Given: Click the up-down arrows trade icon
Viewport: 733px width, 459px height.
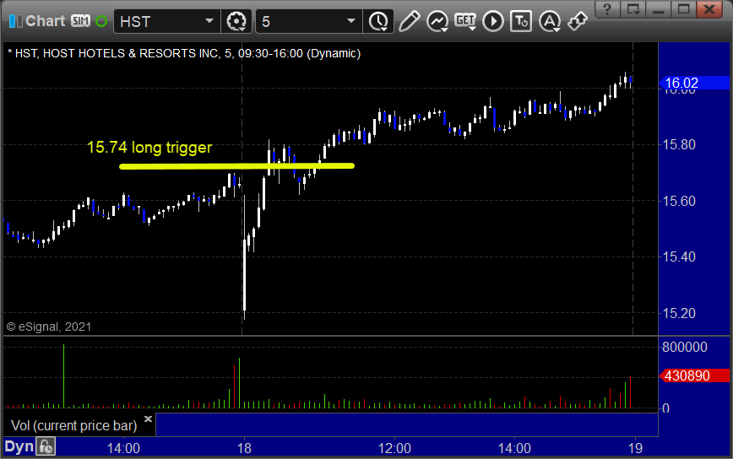Looking at the screenshot, I should (x=578, y=21).
